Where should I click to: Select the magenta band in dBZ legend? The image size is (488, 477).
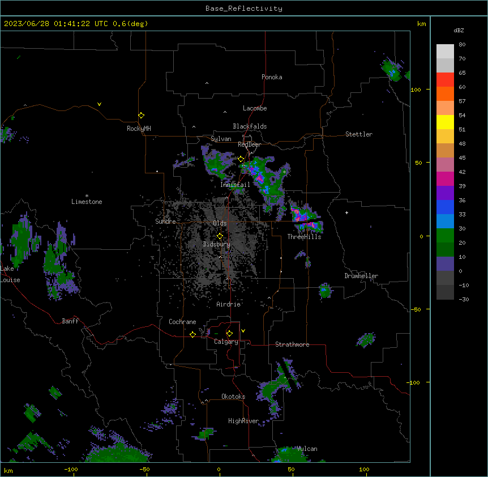[445, 178]
